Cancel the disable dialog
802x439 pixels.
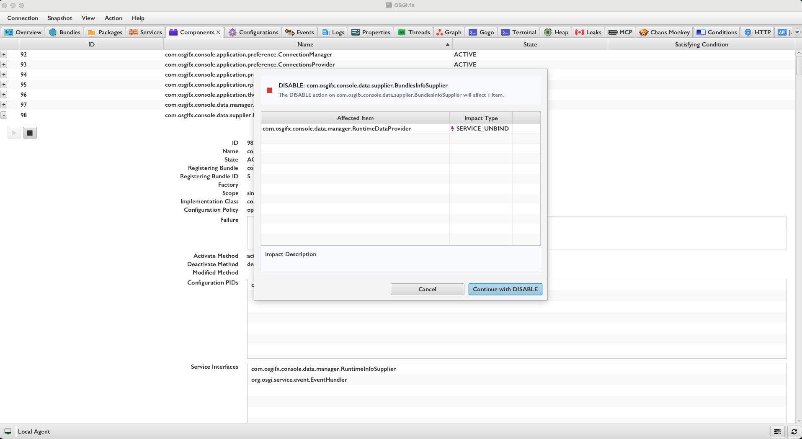point(427,289)
